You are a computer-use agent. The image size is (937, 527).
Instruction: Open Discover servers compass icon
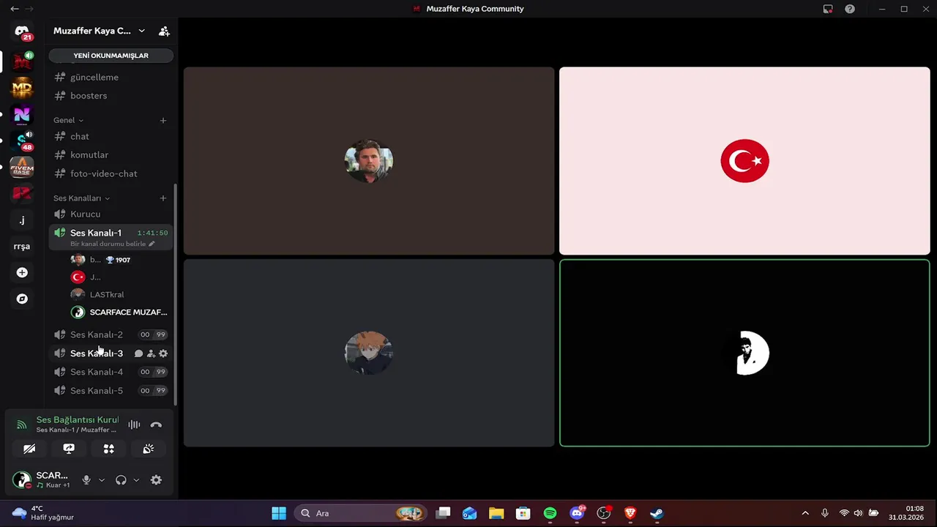(22, 299)
